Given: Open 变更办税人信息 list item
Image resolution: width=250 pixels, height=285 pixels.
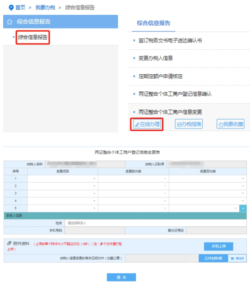Looking at the screenshot, I should (x=156, y=58).
